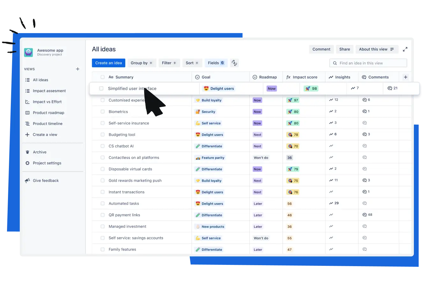Click the Create an idea button

click(x=108, y=63)
